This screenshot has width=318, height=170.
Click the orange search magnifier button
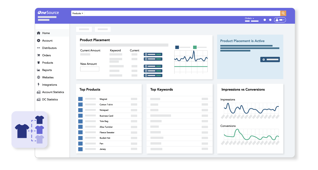tap(283, 13)
